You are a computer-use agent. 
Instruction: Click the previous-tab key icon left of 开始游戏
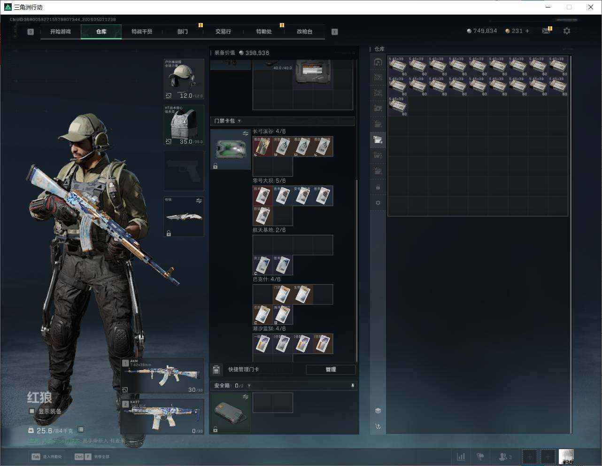pos(31,32)
